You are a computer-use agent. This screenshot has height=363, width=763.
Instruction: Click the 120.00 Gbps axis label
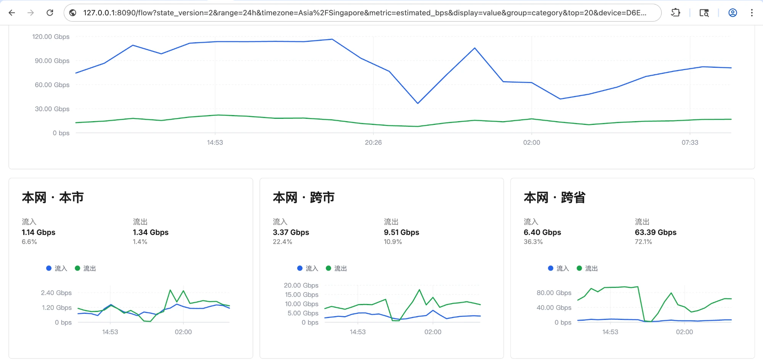pos(51,37)
